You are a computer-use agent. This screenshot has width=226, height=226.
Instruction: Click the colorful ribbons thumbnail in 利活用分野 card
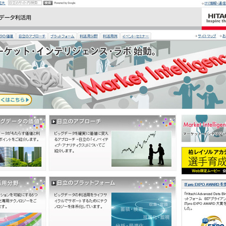(21, 219)
